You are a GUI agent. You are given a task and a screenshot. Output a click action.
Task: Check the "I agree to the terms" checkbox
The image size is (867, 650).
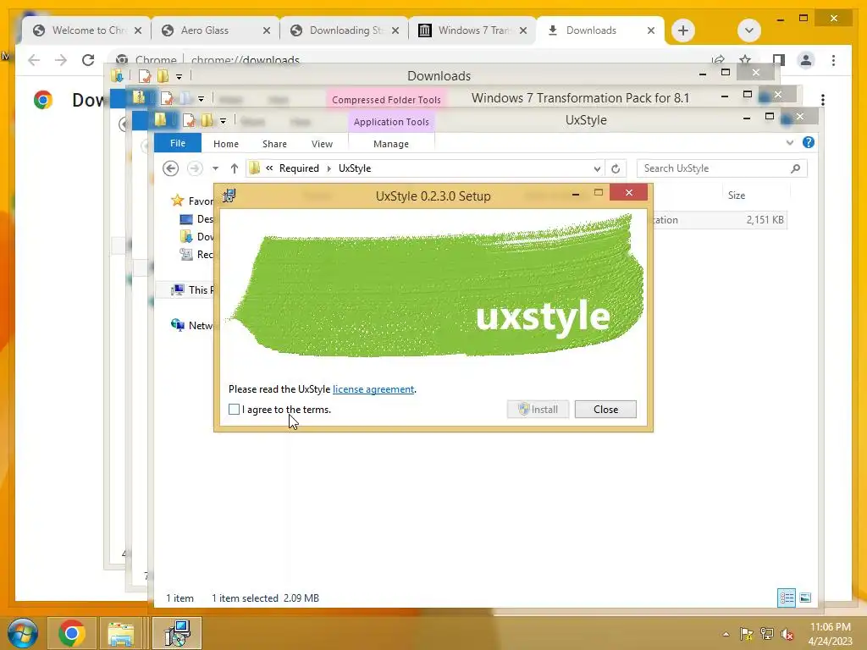(234, 410)
